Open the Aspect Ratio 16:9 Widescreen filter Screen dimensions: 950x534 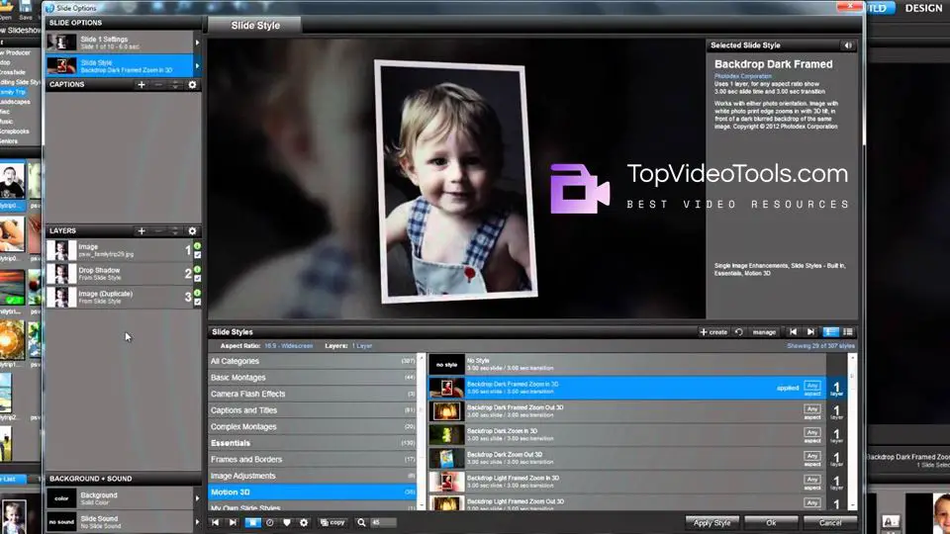[x=288, y=346]
